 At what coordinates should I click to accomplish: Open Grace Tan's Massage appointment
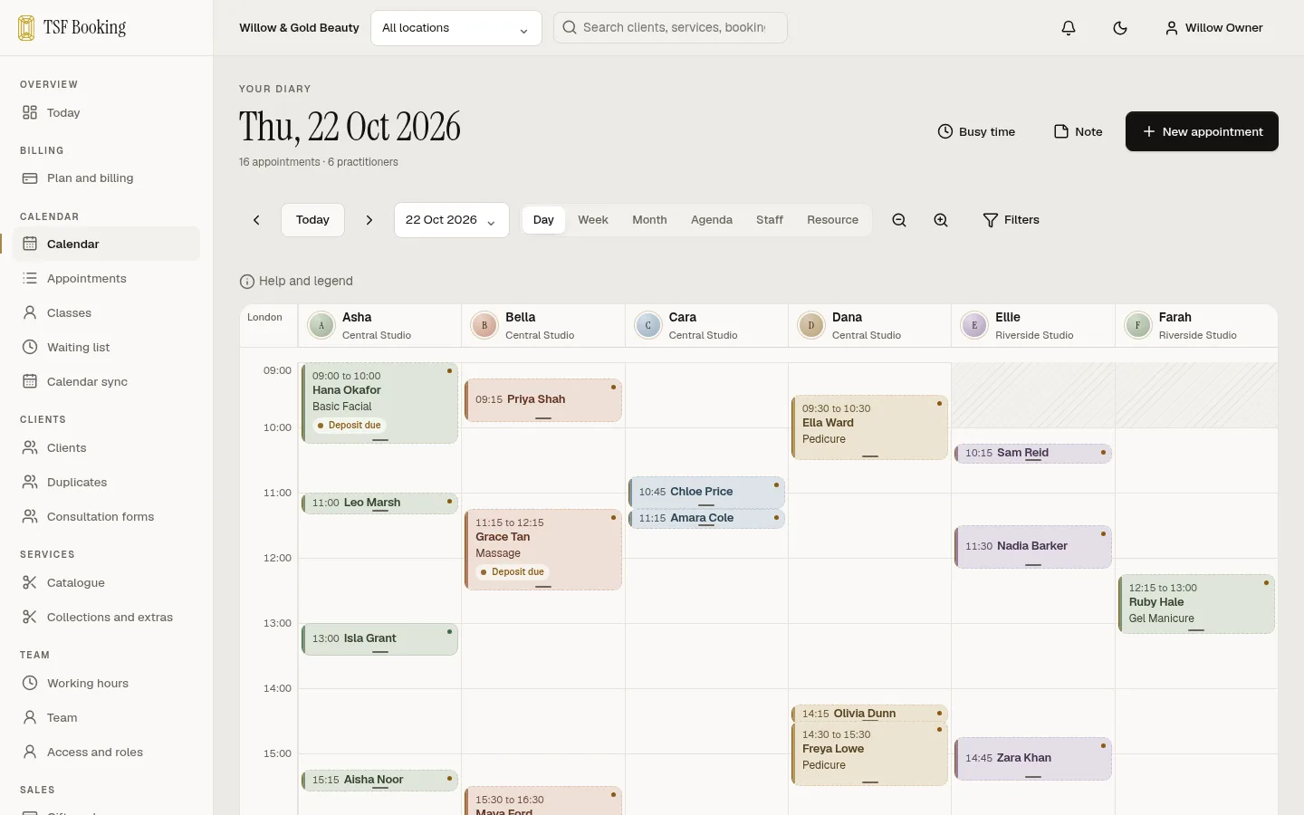(543, 550)
